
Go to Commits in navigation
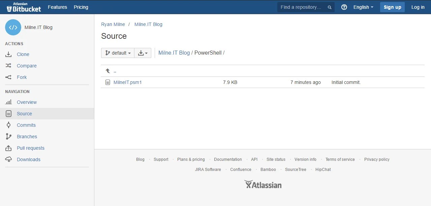pyautogui.click(x=26, y=125)
